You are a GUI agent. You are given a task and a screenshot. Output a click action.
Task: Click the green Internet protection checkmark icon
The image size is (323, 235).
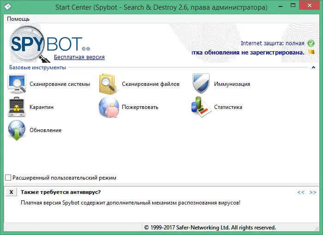click(x=311, y=43)
